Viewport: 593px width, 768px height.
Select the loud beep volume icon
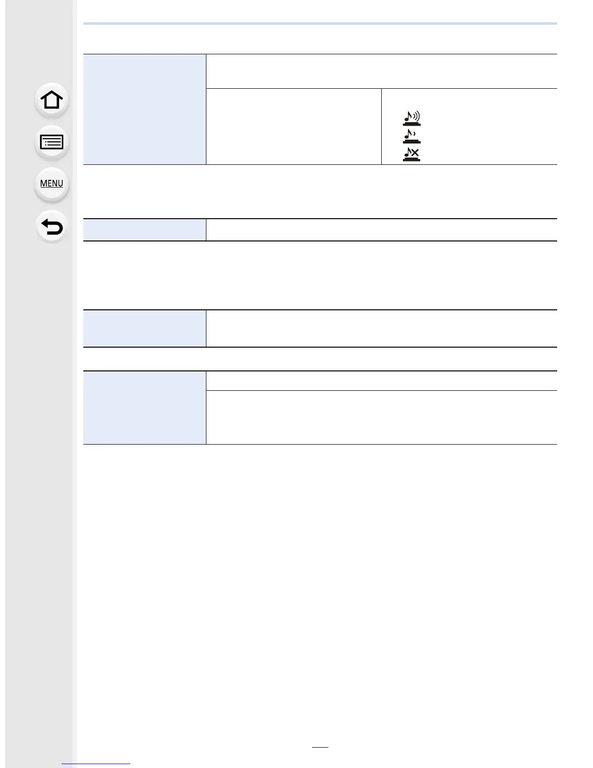pyautogui.click(x=411, y=118)
